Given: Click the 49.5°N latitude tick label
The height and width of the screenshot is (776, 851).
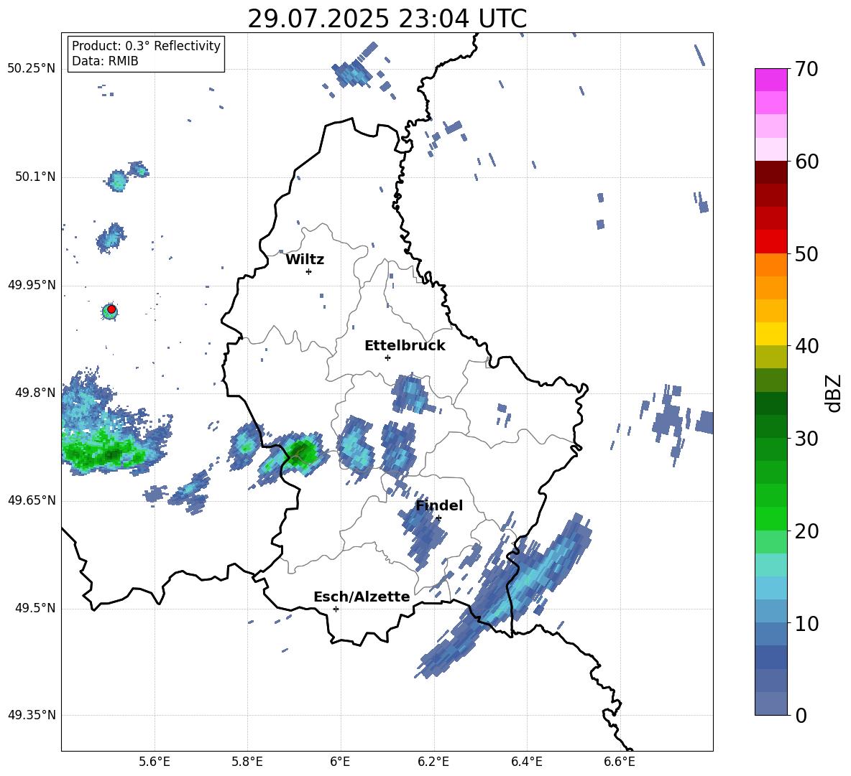Looking at the screenshot, I should [34, 608].
